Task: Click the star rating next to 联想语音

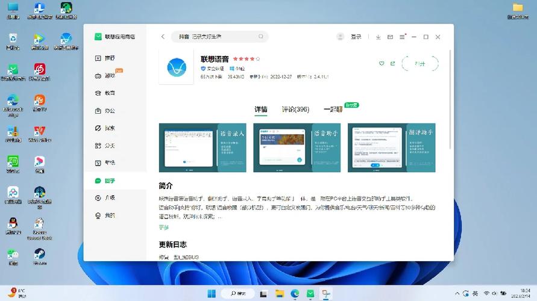Action: coord(247,59)
